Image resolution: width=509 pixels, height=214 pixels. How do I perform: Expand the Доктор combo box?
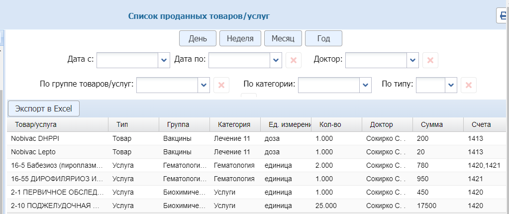click(412, 60)
